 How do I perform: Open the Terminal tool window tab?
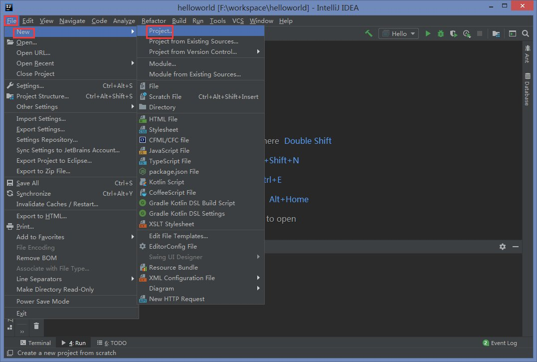tap(35, 343)
